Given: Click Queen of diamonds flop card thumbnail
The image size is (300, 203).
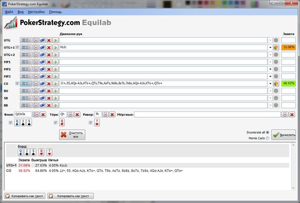Looking at the screenshot, I should (17, 122).
